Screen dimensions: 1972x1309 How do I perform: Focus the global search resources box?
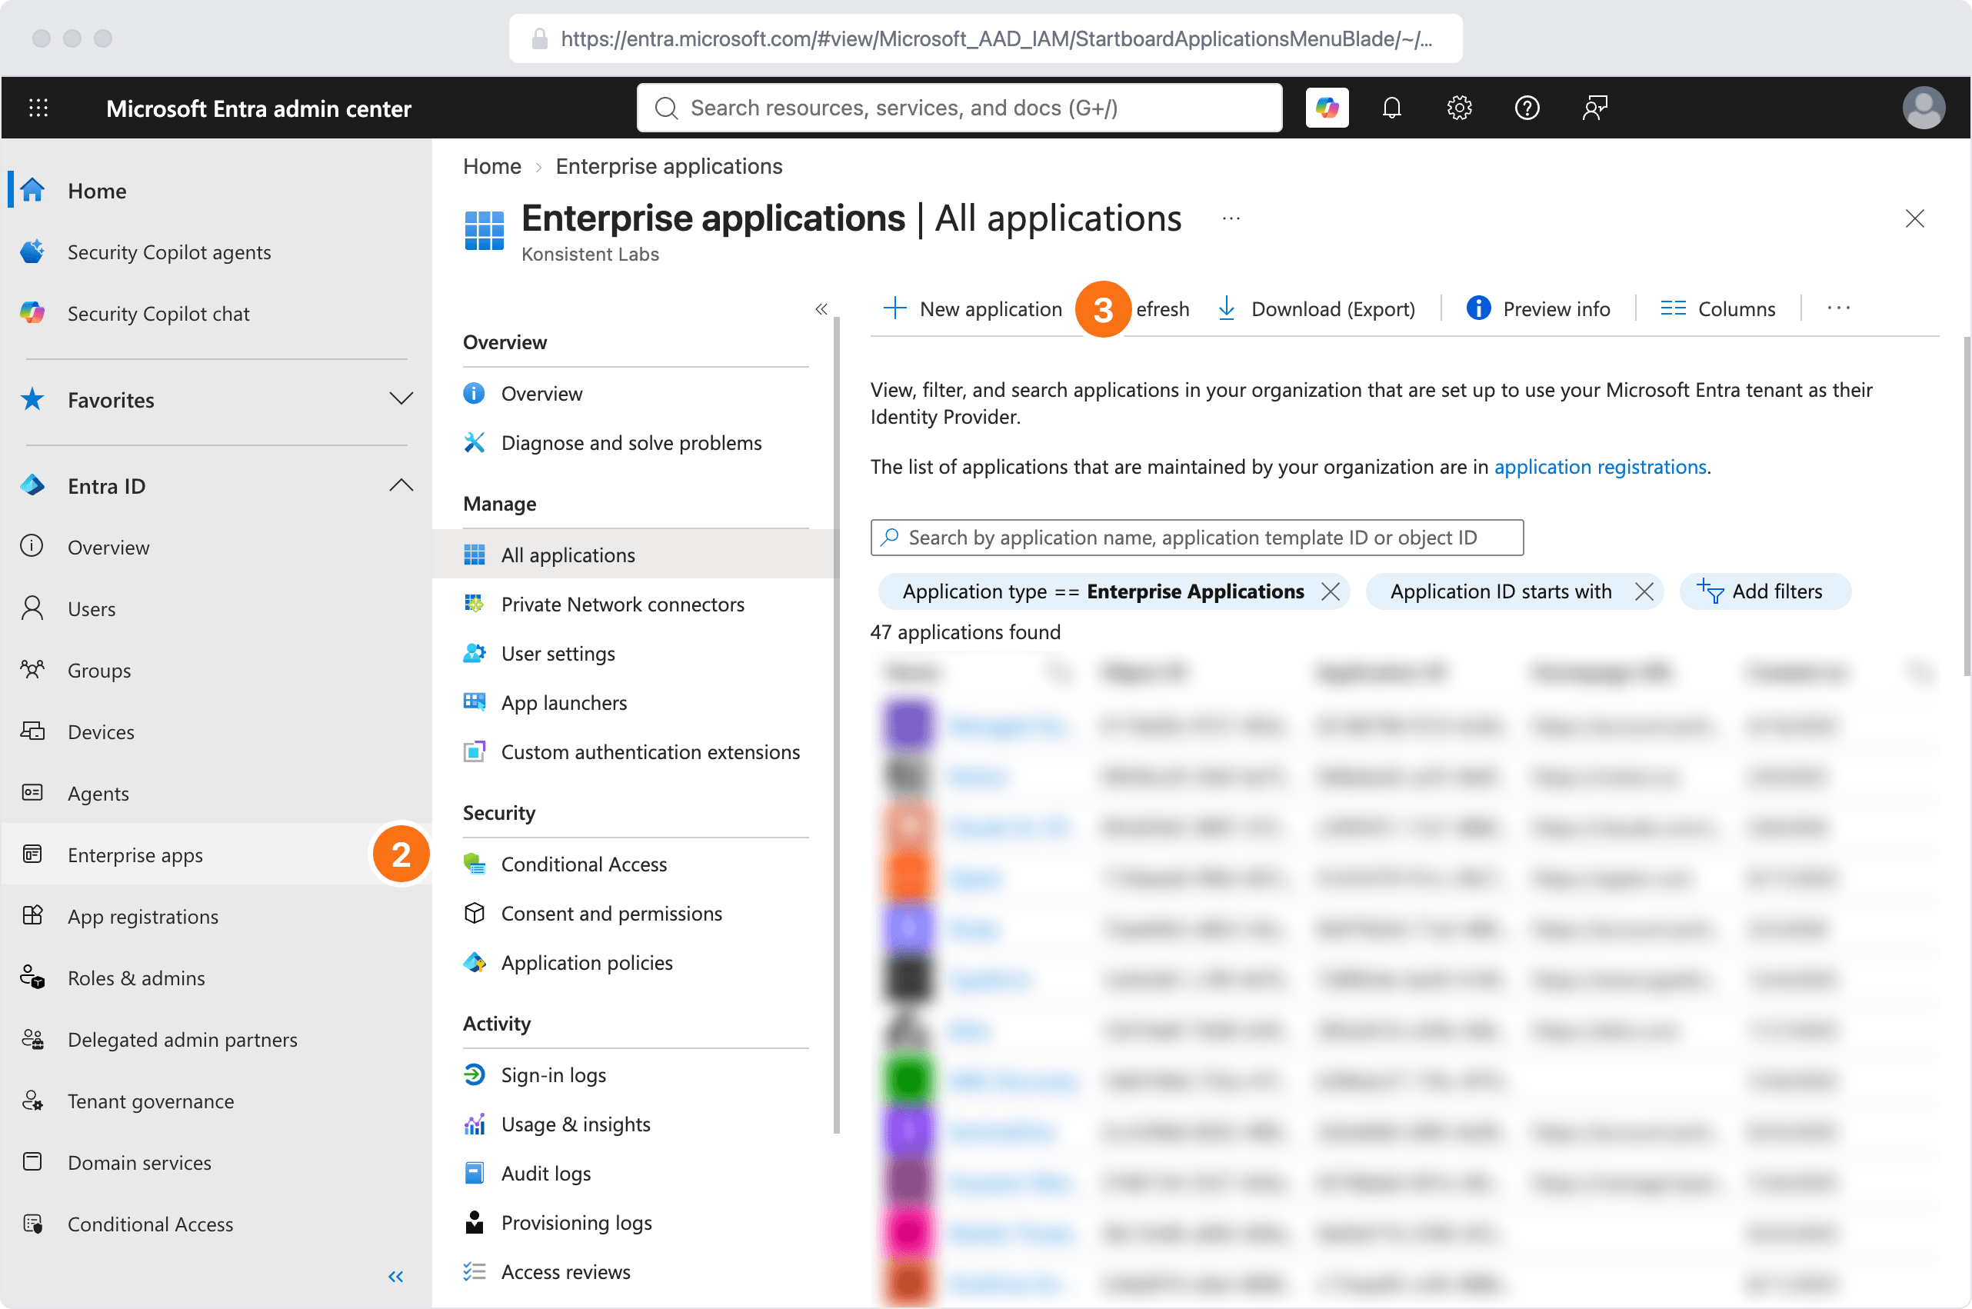(959, 108)
